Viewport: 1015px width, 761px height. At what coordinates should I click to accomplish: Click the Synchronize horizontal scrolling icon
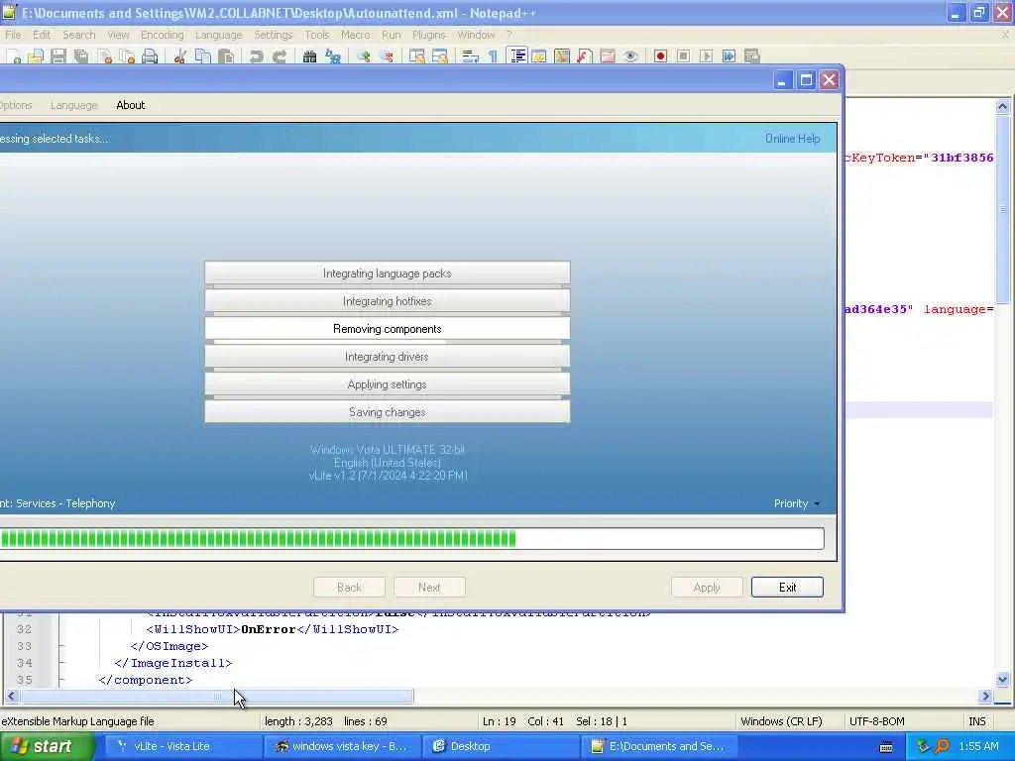pyautogui.click(x=439, y=56)
